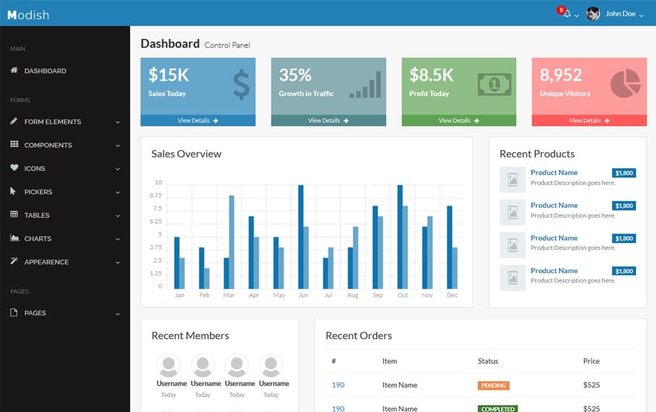Expand the Appearence sidebar chevron
The width and height of the screenshot is (656, 412).
[x=118, y=262]
